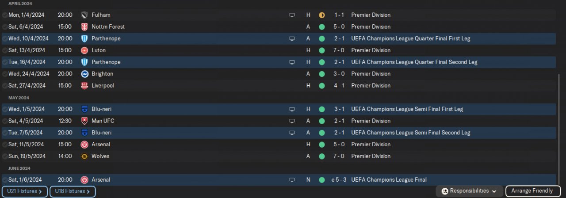Viewport: 566px width, 198px height.
Task: Toggle check mark beside Mon 1/4/2024 fixture
Action: [x=4, y=15]
